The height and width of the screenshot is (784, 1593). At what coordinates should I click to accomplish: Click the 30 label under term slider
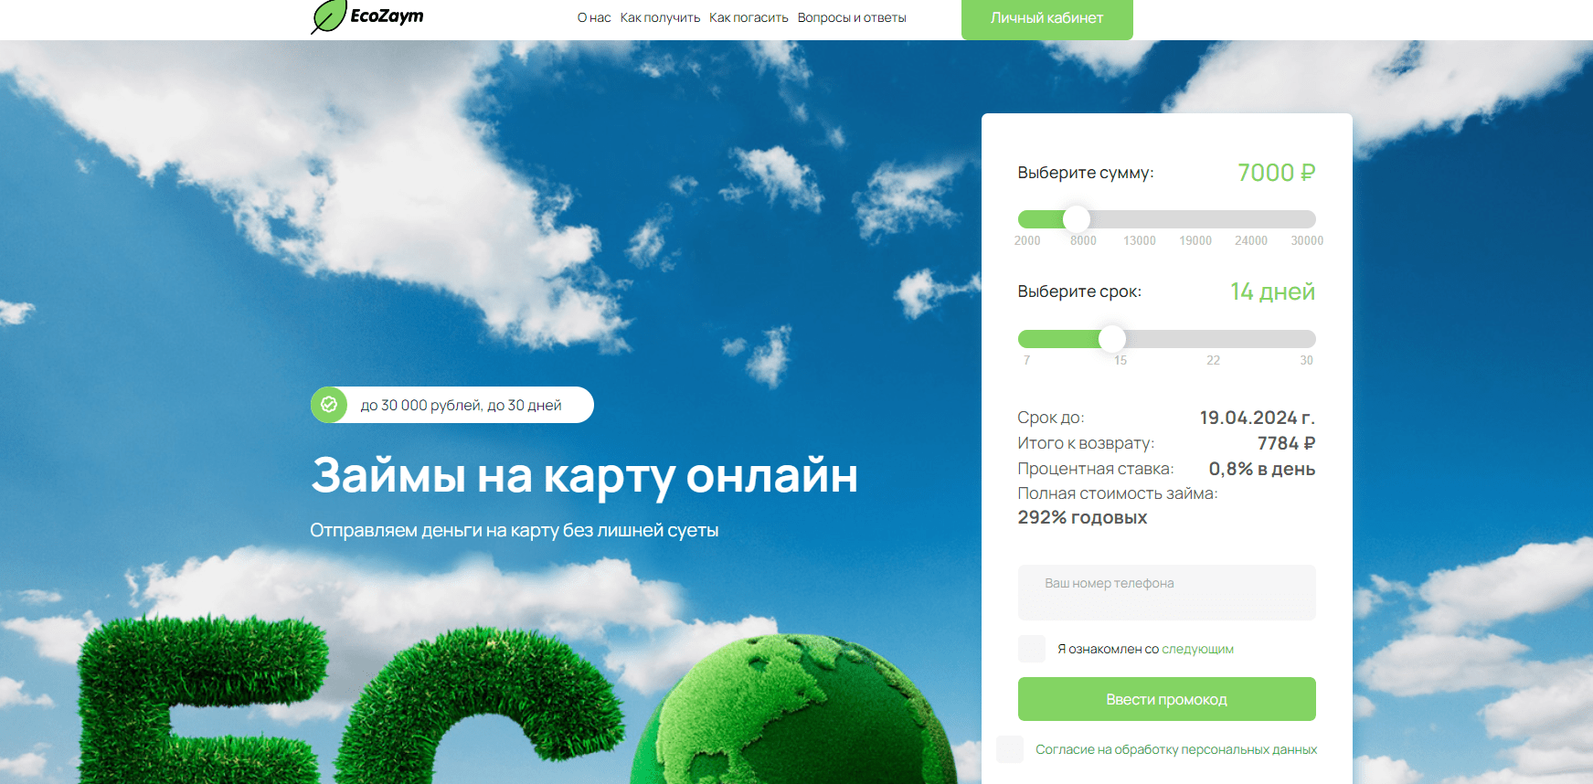(x=1307, y=361)
